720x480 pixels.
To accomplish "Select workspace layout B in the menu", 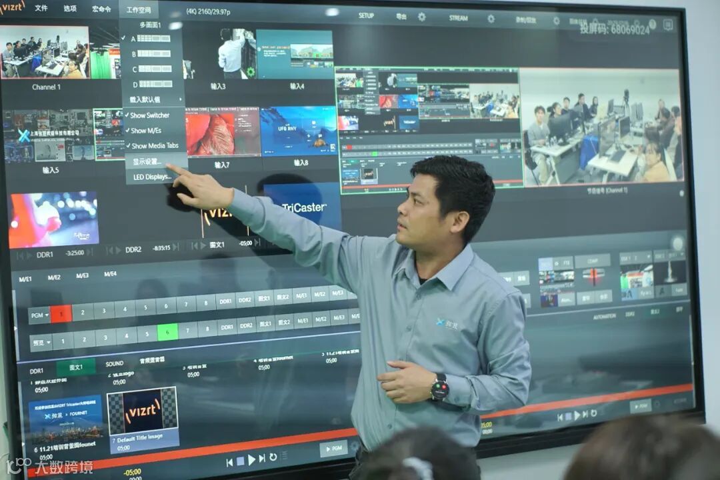I will 151,54.
